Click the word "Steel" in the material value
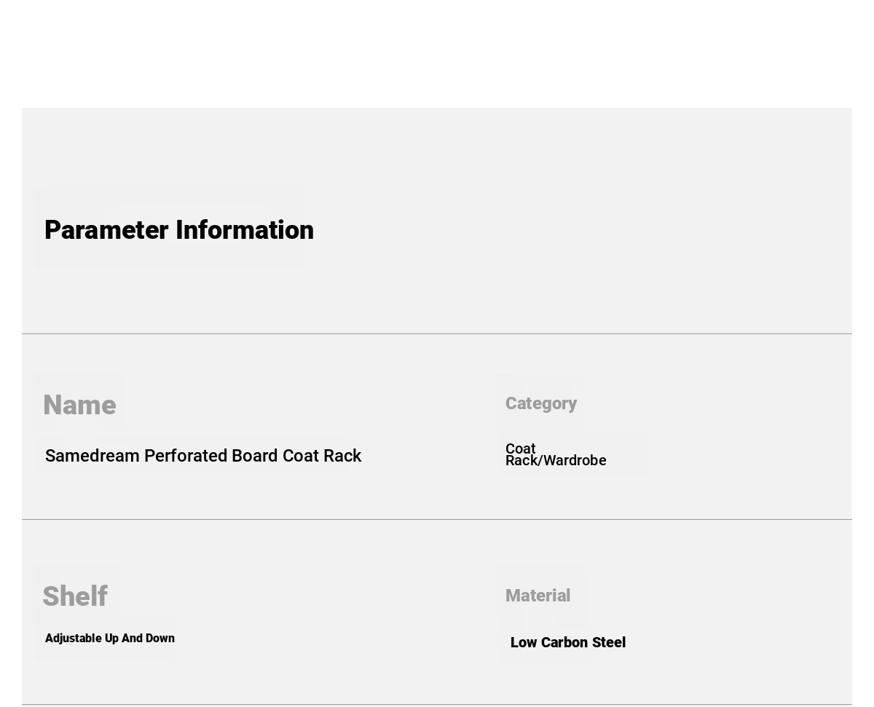 click(x=607, y=642)
